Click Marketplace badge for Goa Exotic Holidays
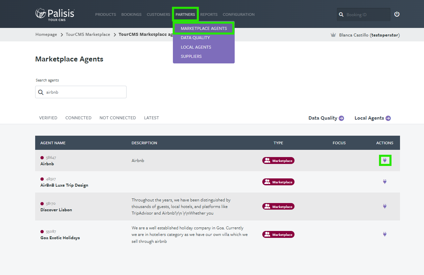The height and width of the screenshot is (275, 424). 278,235
